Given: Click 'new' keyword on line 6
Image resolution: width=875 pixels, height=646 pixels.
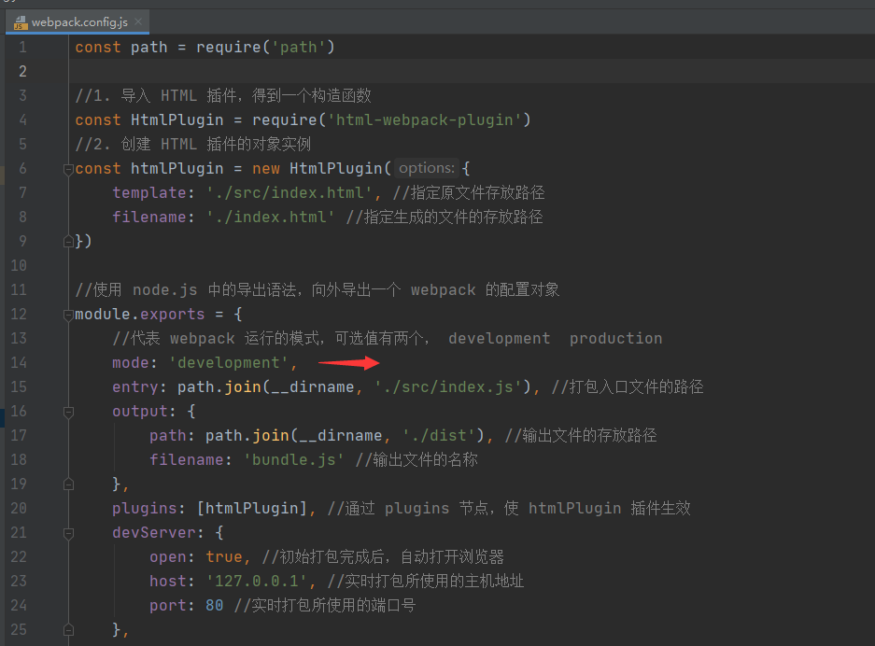Looking at the screenshot, I should coord(265,168).
